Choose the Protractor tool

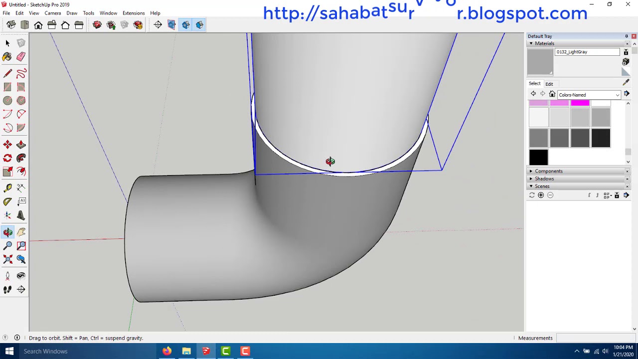coord(7,201)
